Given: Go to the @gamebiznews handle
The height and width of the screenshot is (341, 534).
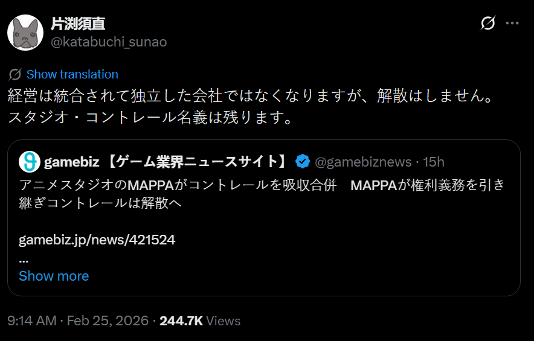Looking at the screenshot, I should click(363, 162).
